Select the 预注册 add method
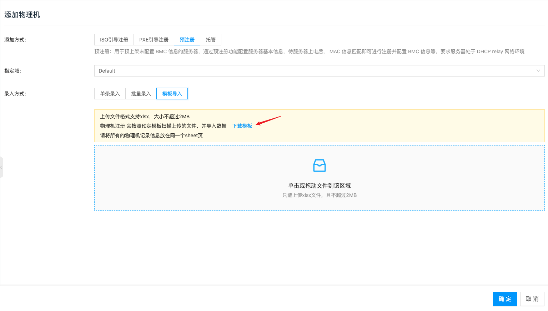The height and width of the screenshot is (311, 548). (x=187, y=40)
